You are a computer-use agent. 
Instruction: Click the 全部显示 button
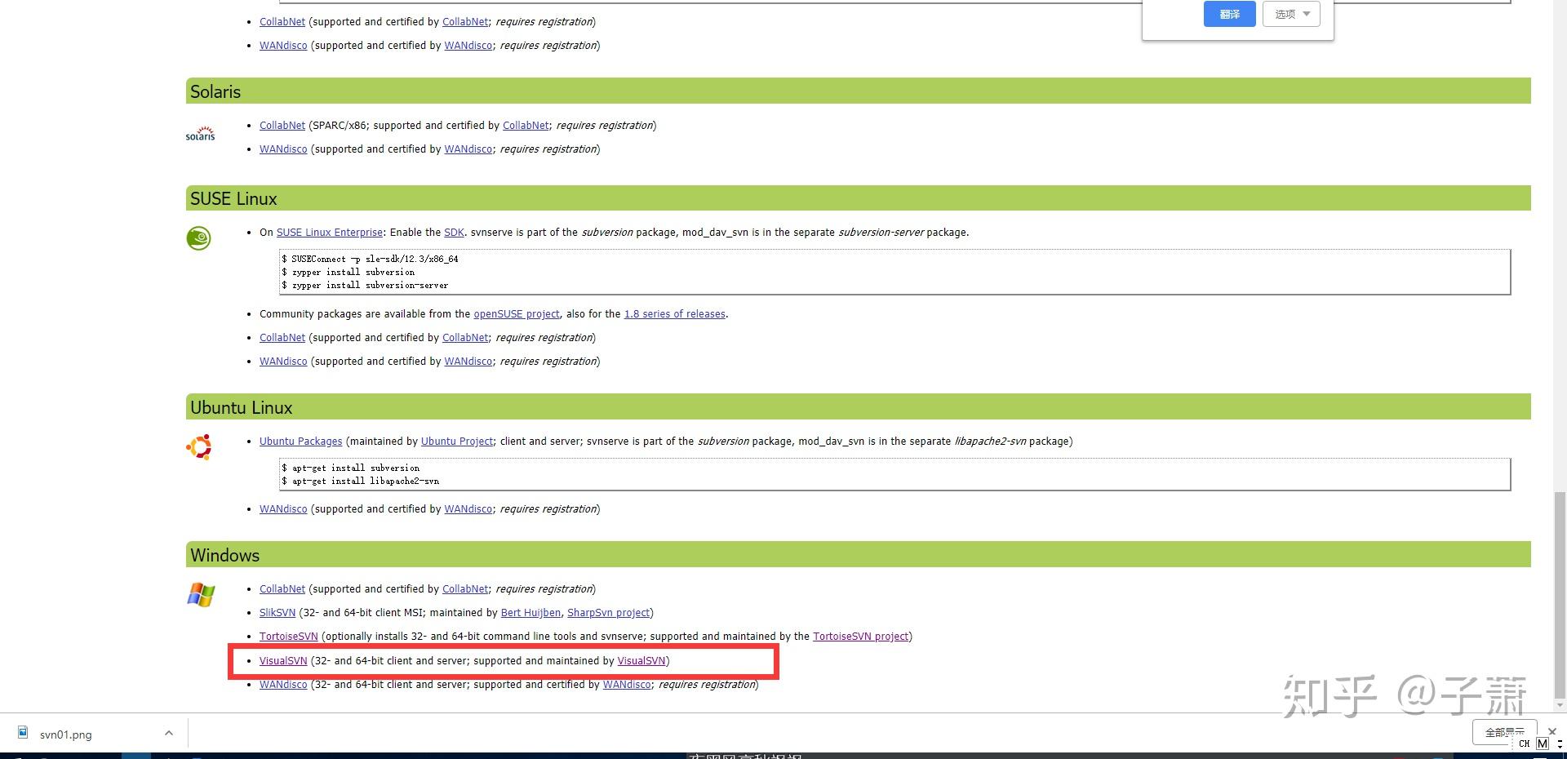pyautogui.click(x=1504, y=732)
